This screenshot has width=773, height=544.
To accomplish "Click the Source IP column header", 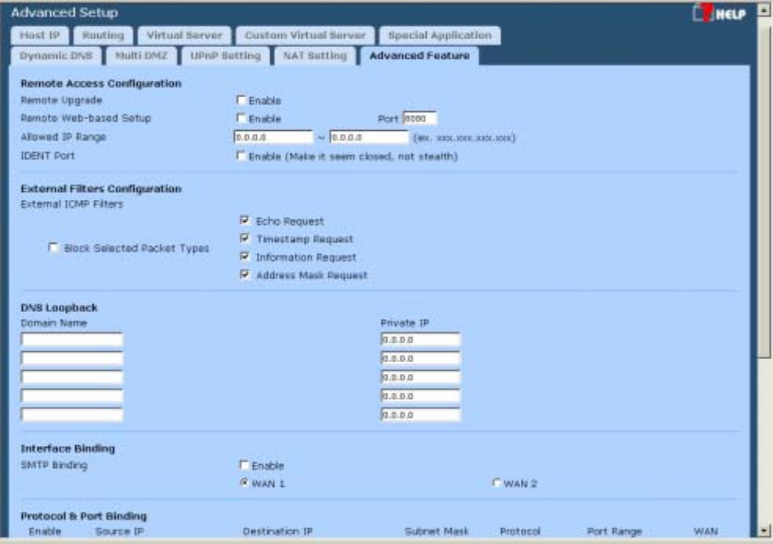I will [x=119, y=531].
